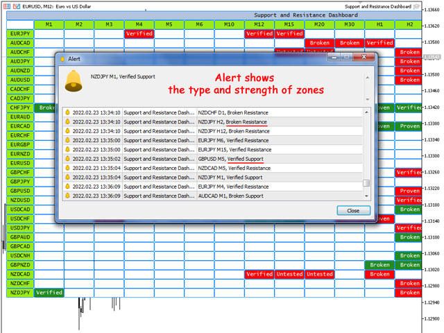Open the NZDJPY symbol button
The width and height of the screenshot is (444, 333).
point(20,293)
